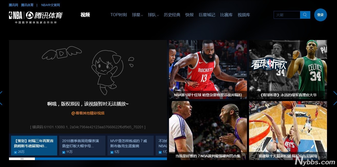Click the NBA logo

[16, 15]
